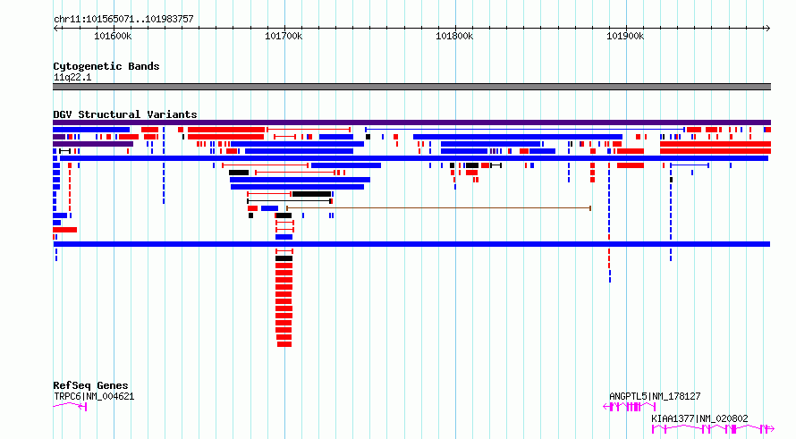Click the long black variant bar right of the red line near 101700k
This screenshot has width=796, height=439.
point(312,194)
